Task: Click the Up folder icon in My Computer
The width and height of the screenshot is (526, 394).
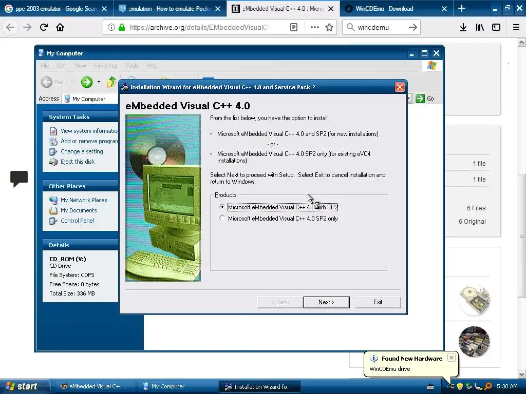Action: pos(111,82)
